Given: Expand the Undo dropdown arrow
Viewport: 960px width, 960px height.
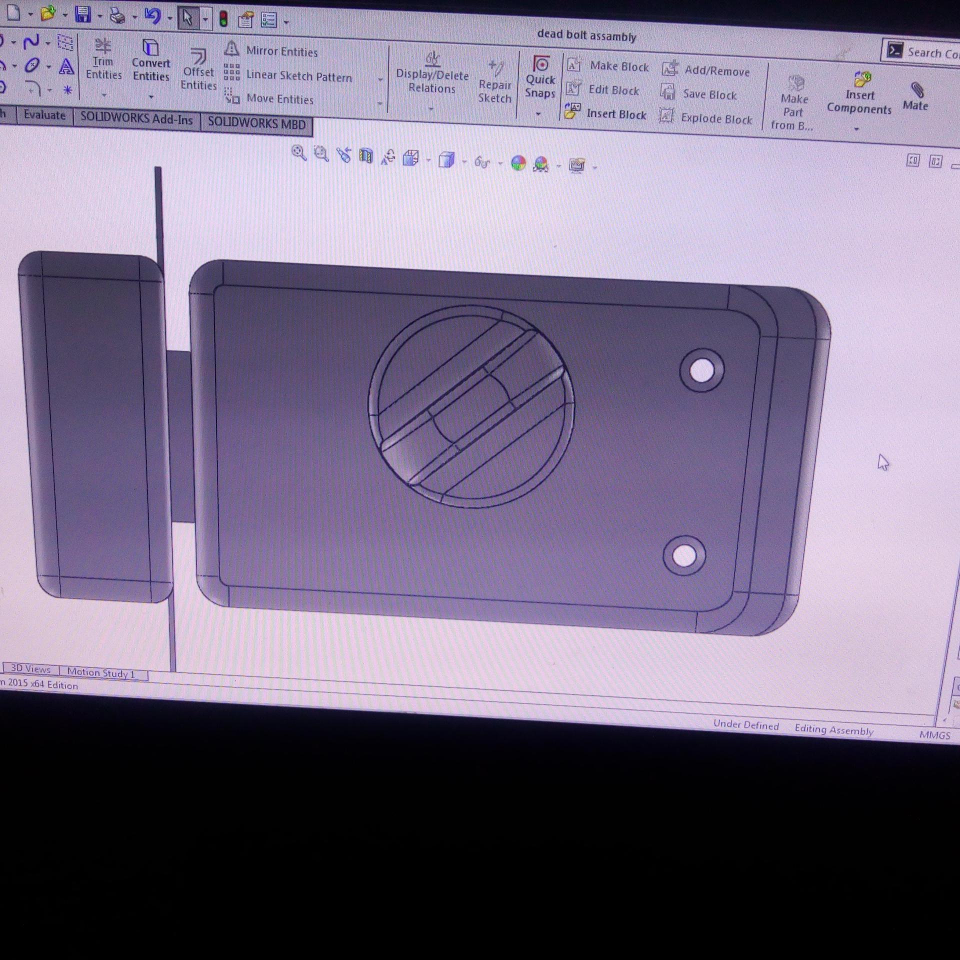Looking at the screenshot, I should click(x=170, y=19).
